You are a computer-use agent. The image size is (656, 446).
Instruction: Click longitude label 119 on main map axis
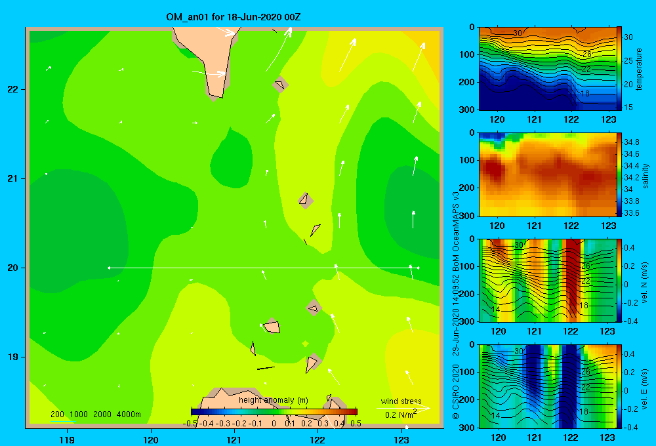(x=67, y=439)
